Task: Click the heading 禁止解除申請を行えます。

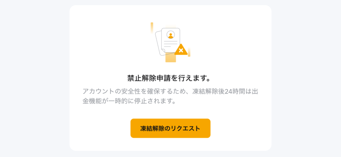Action: (x=169, y=78)
